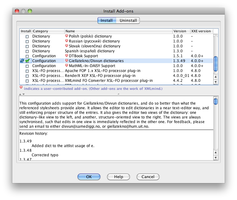Click 'Giellatekno/Divvun dictionaries' name

(96, 61)
